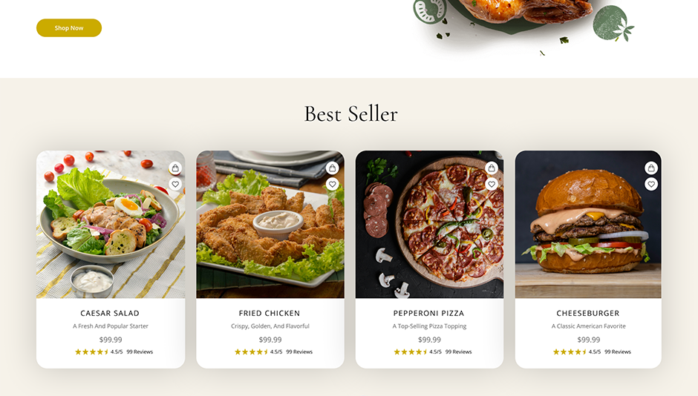Image resolution: width=698 pixels, height=396 pixels.
Task: Add Cheeseburger to shopping bag
Action: pyautogui.click(x=651, y=168)
